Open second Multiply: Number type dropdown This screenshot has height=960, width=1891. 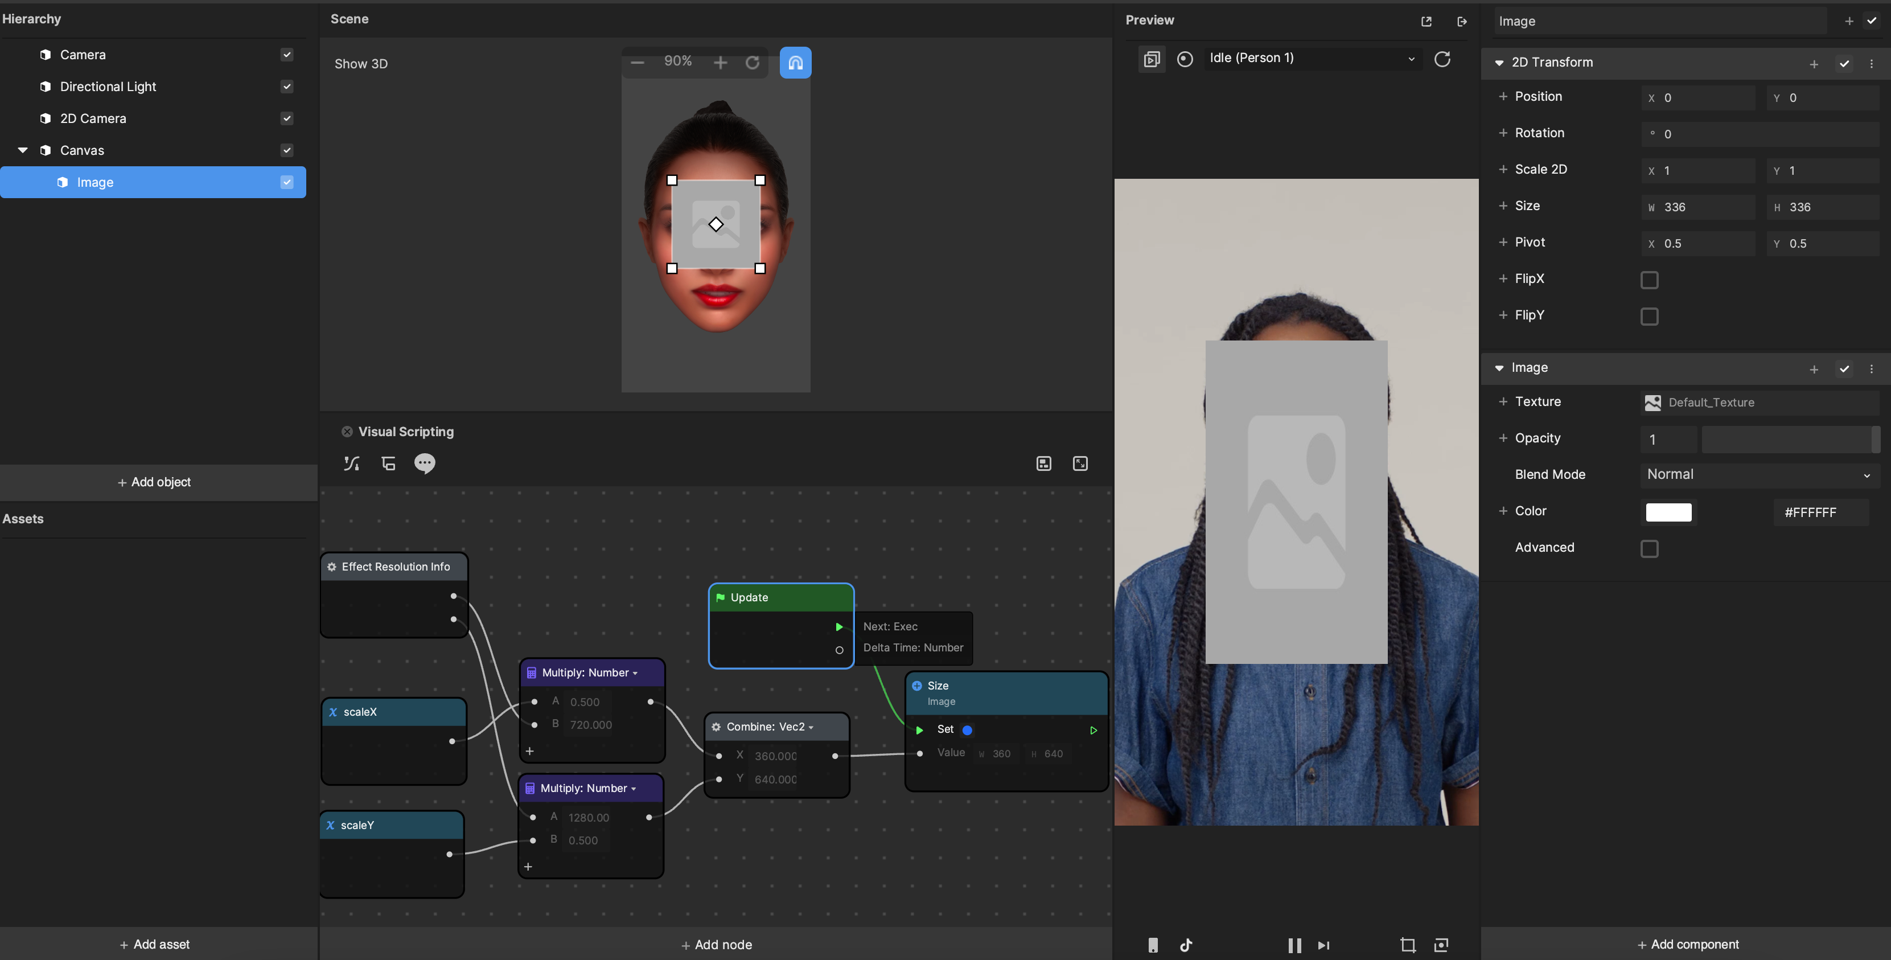(633, 789)
